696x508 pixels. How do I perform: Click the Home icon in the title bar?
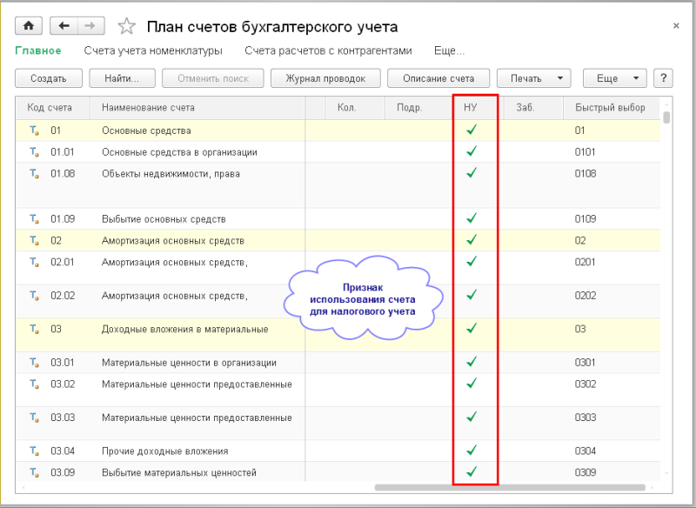[x=30, y=26]
